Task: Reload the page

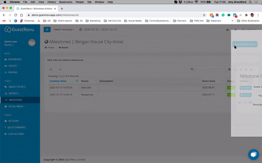Action: click(x=16, y=15)
